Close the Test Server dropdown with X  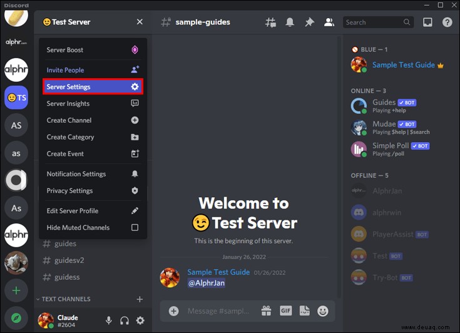[140, 22]
